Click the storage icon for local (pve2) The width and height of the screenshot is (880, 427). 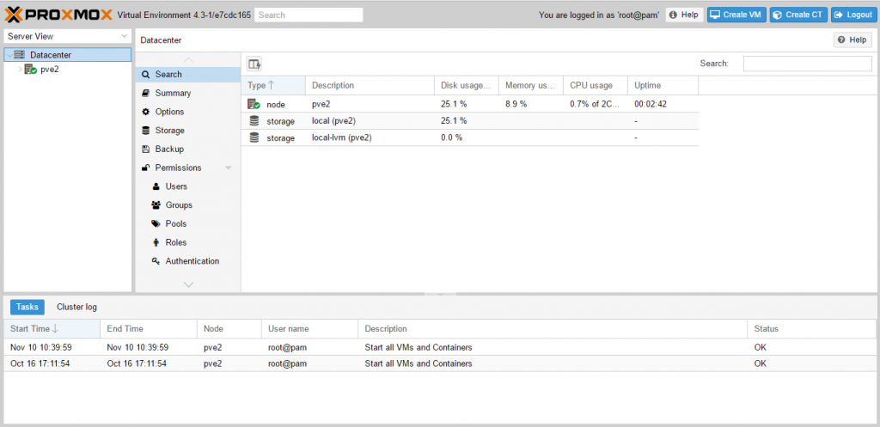click(x=254, y=120)
